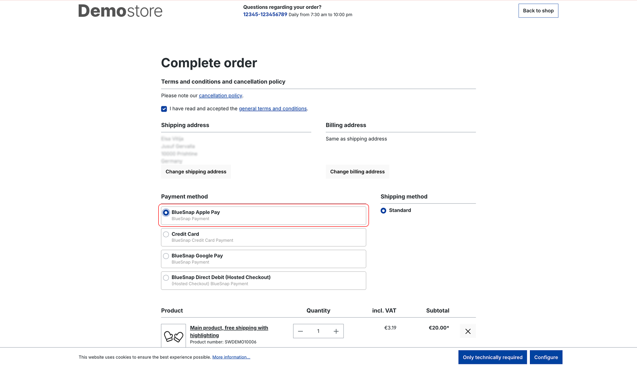This screenshot has height=367, width=637.
Task: Decrease product quantity with minus icon
Action: (x=301, y=331)
